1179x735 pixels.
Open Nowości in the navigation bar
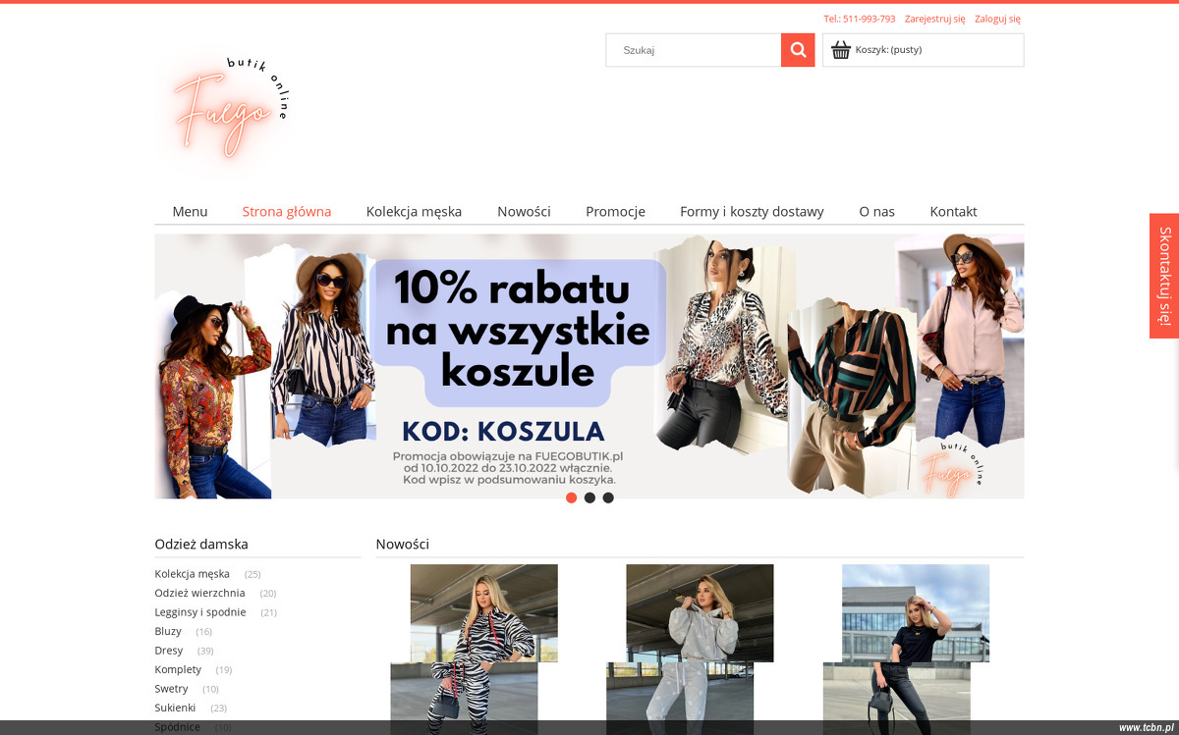coord(524,211)
